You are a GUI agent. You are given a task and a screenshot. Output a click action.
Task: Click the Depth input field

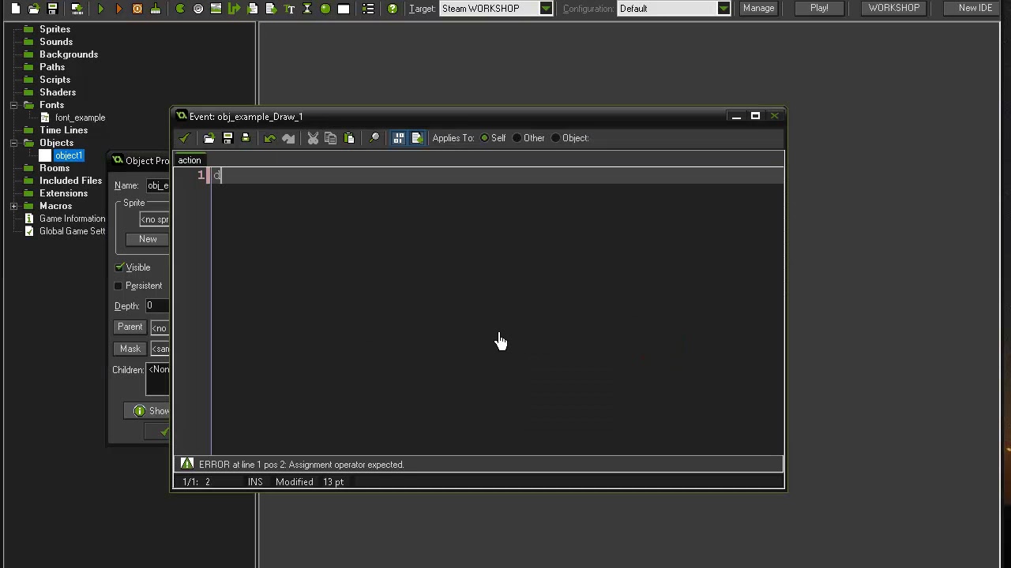coord(157,306)
